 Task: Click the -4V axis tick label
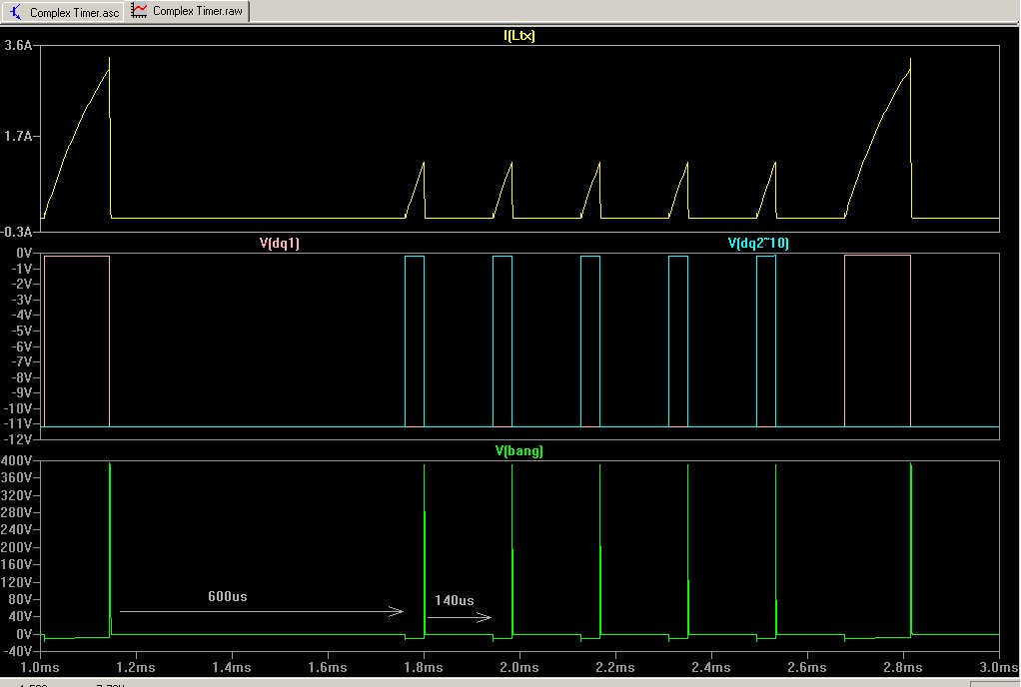tap(22, 316)
